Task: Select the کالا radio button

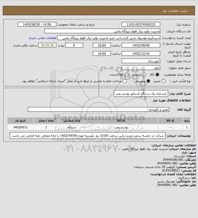Action: (x=157, y=75)
